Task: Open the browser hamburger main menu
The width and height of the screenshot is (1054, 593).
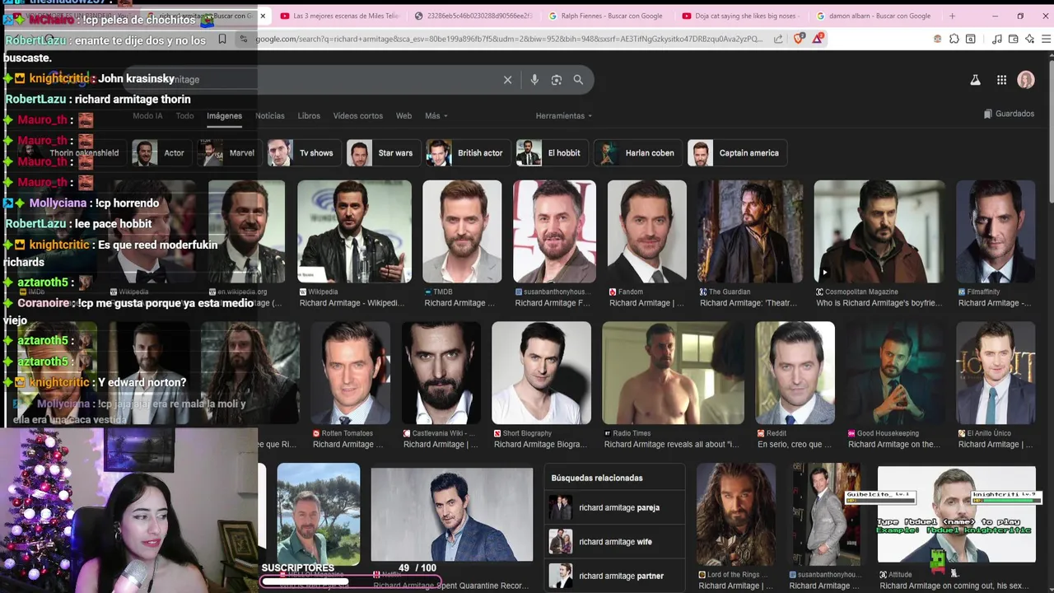Action: (1047, 39)
